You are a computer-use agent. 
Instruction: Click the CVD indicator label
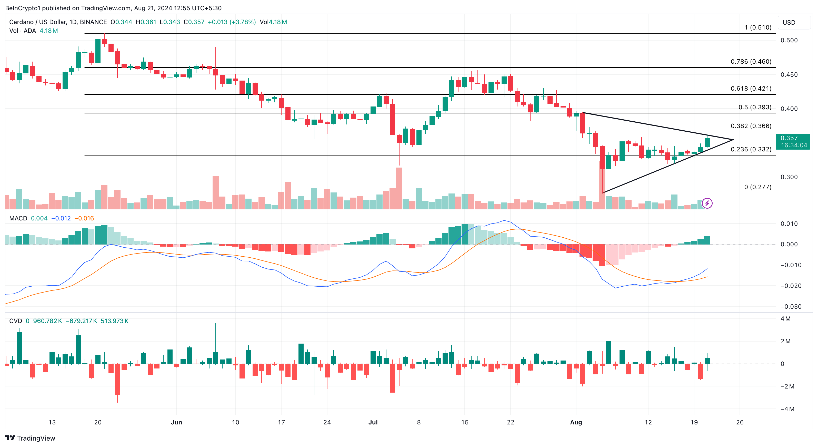(x=16, y=321)
